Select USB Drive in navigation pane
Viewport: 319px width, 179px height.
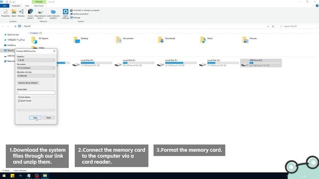(9, 56)
